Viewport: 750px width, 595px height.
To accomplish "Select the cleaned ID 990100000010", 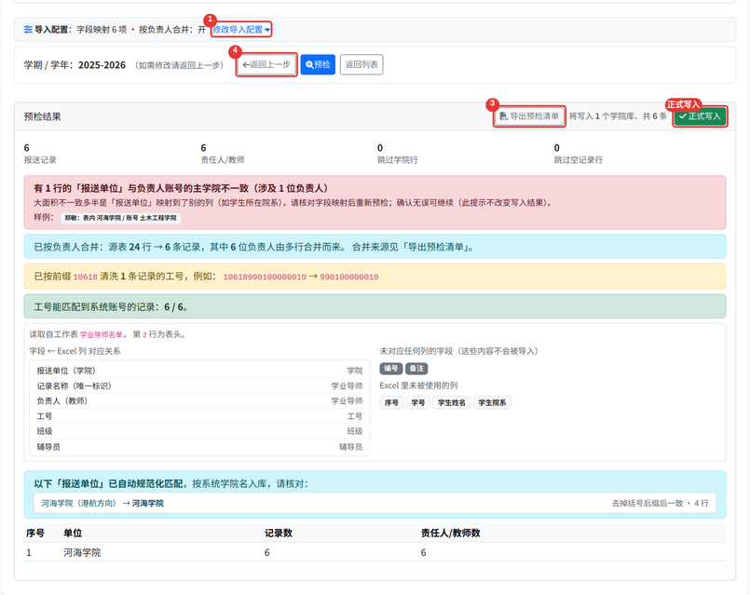I will click(x=349, y=277).
